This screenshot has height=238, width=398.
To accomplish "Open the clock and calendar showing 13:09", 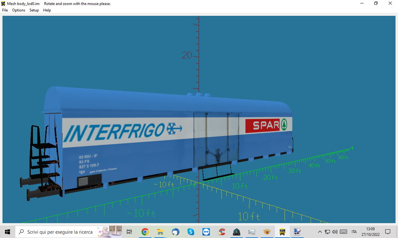I will [371, 232].
